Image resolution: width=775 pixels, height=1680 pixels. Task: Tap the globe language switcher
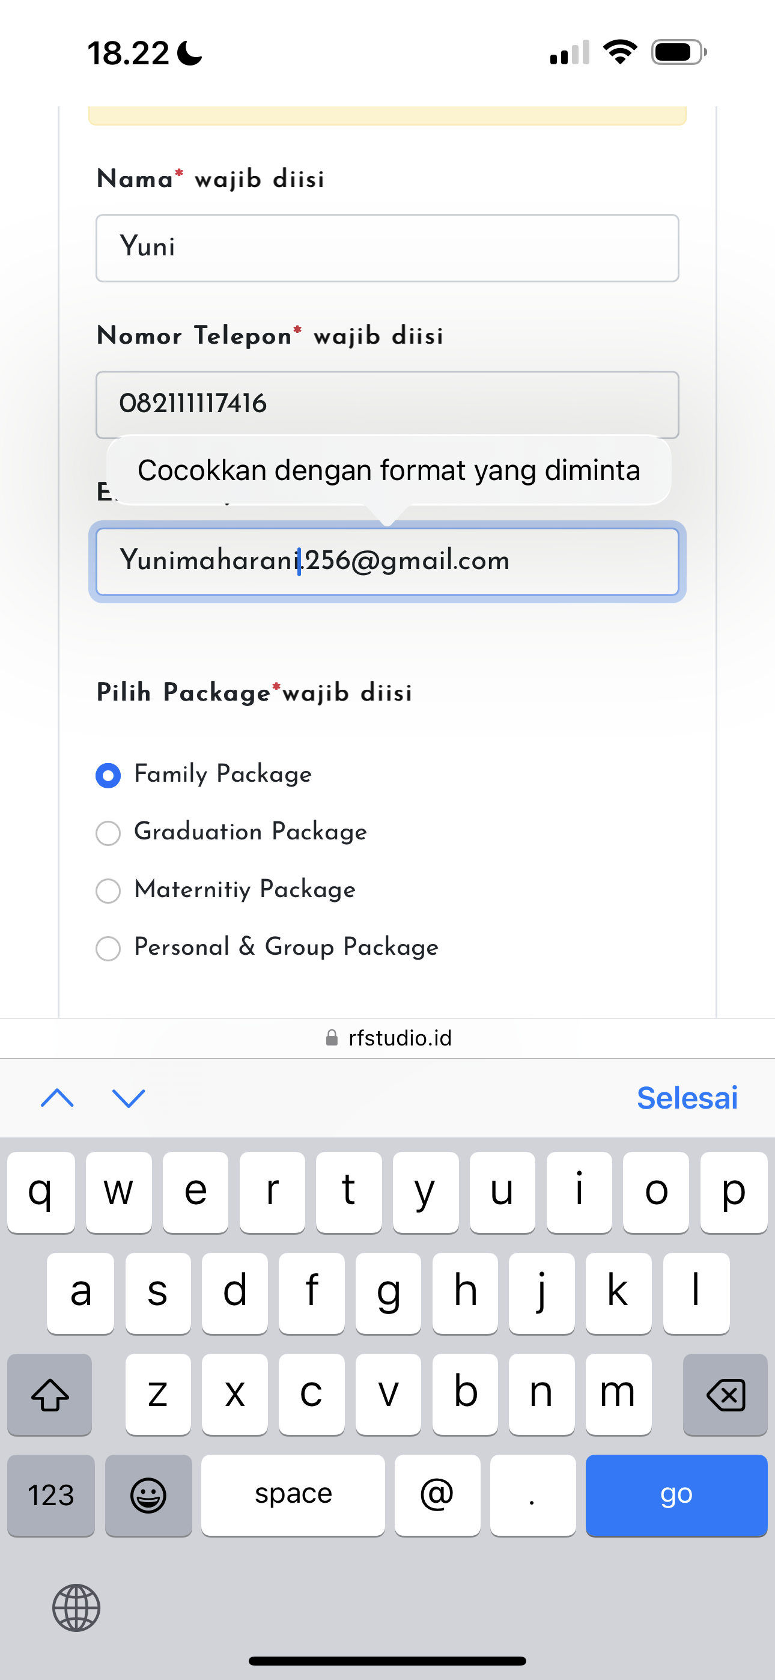(x=76, y=1608)
